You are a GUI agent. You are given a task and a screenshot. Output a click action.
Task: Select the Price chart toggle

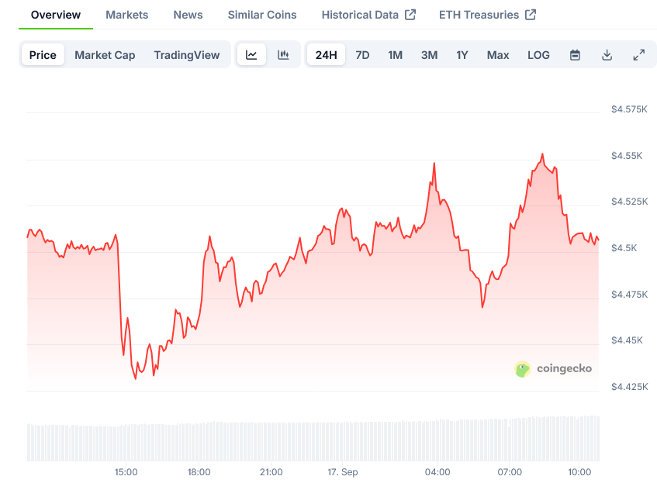point(43,55)
